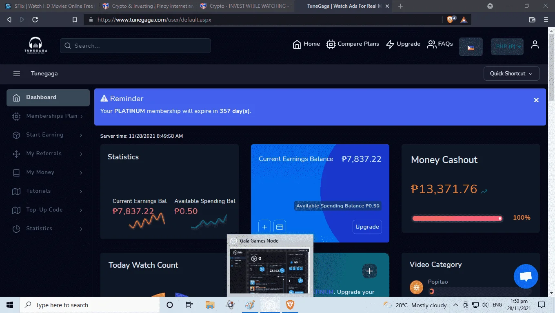Open Cortana from the taskbar
The width and height of the screenshot is (555, 313).
170,305
